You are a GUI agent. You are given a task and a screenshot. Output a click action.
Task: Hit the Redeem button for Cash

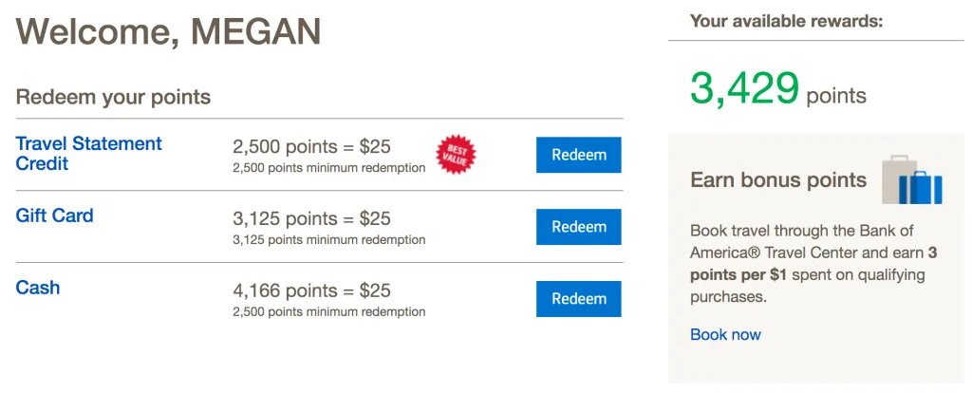click(x=578, y=299)
